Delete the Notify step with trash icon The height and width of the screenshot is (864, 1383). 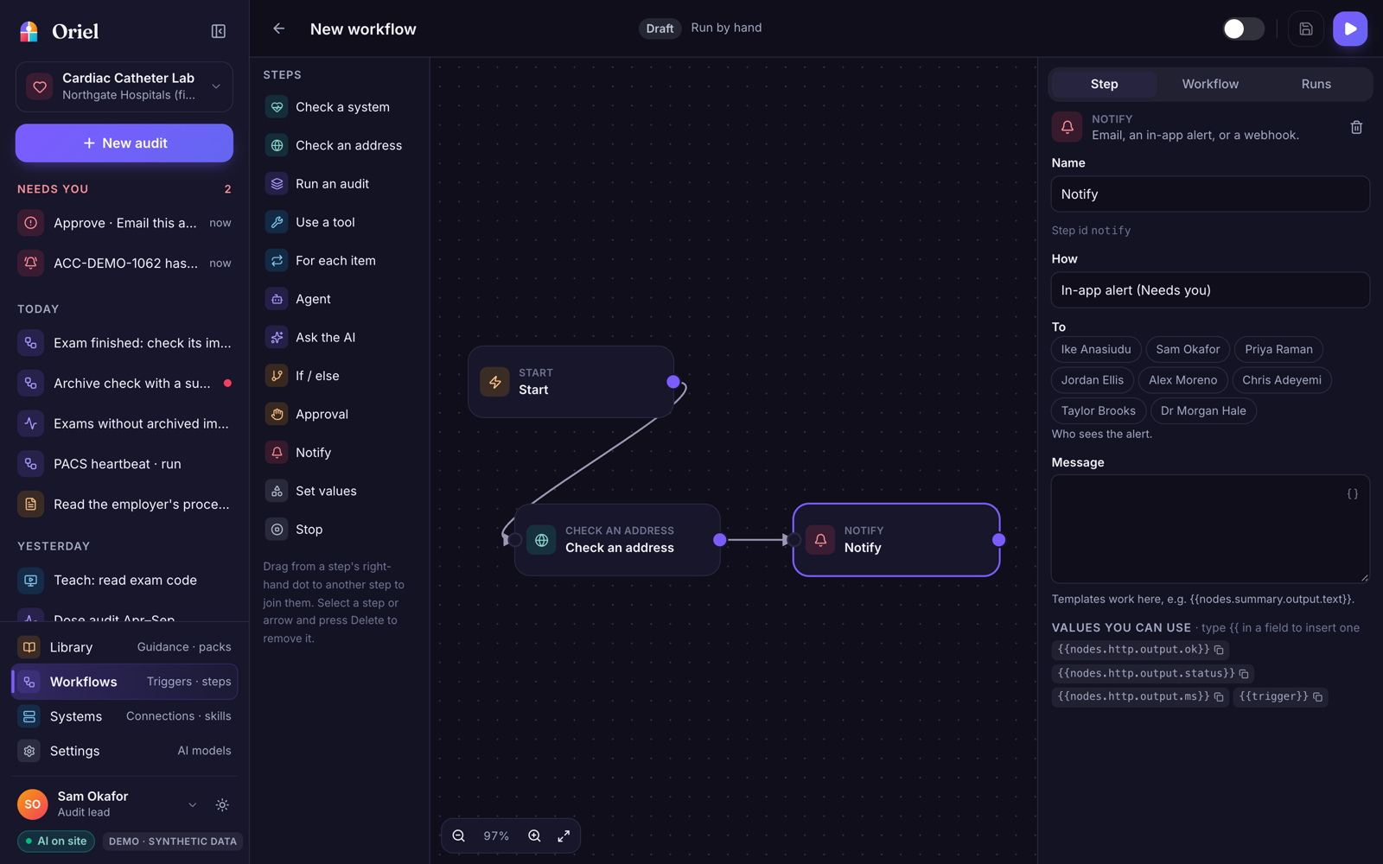click(x=1356, y=127)
